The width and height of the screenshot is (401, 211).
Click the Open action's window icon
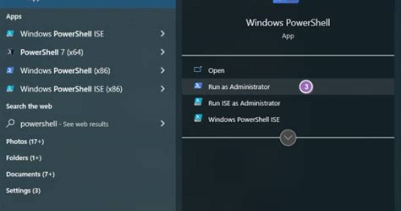point(198,70)
